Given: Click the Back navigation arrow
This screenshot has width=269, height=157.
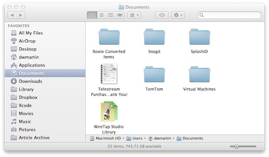Looking at the screenshot, I should (12, 15).
